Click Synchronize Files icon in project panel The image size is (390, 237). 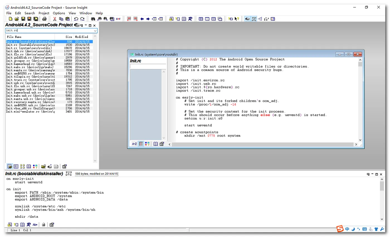(x=50, y=166)
